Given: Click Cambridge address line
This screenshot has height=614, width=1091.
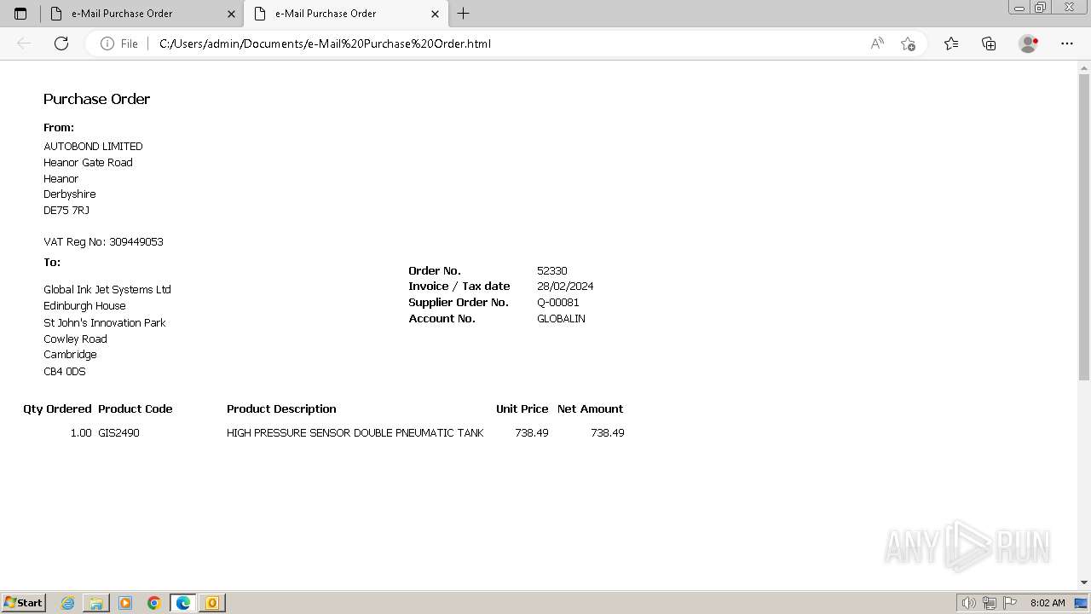Looking at the screenshot, I should point(70,355).
